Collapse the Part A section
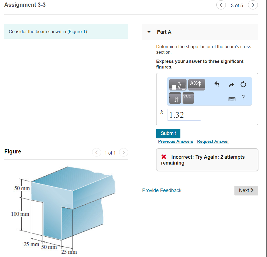 tap(148, 32)
